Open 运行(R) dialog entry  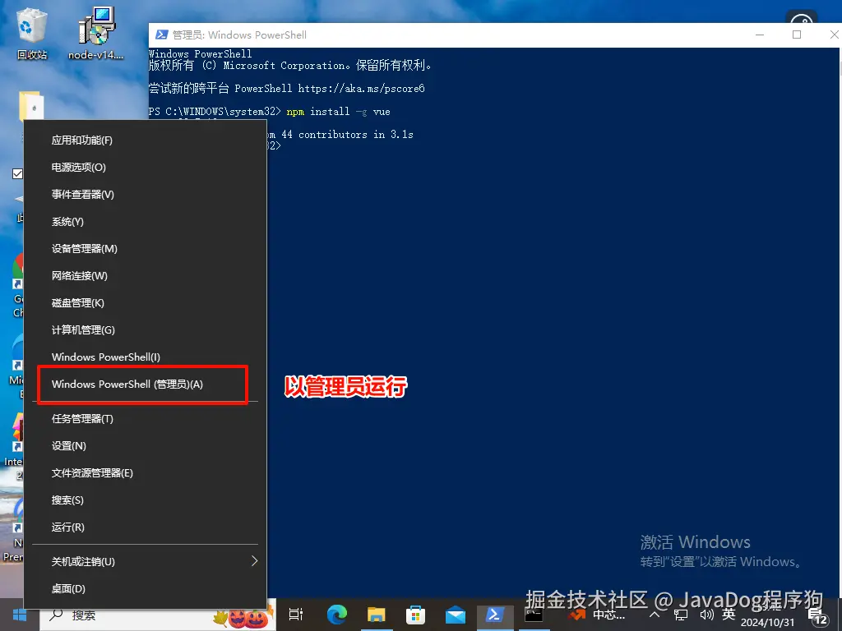tap(145, 527)
